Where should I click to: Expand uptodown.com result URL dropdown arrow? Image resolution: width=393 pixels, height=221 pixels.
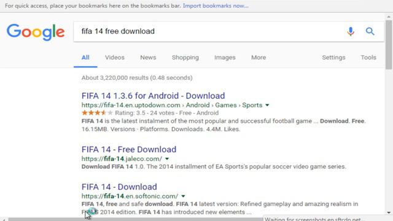click(267, 105)
